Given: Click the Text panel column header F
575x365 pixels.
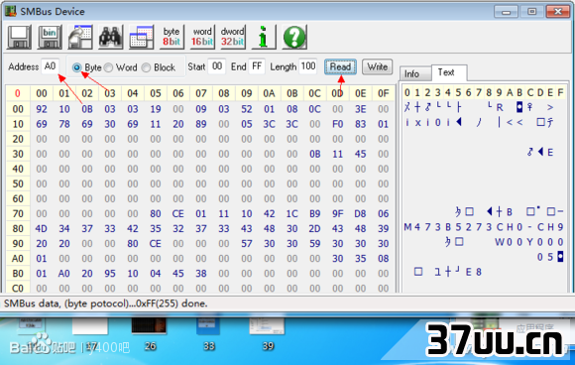Looking at the screenshot, I should (560, 92).
